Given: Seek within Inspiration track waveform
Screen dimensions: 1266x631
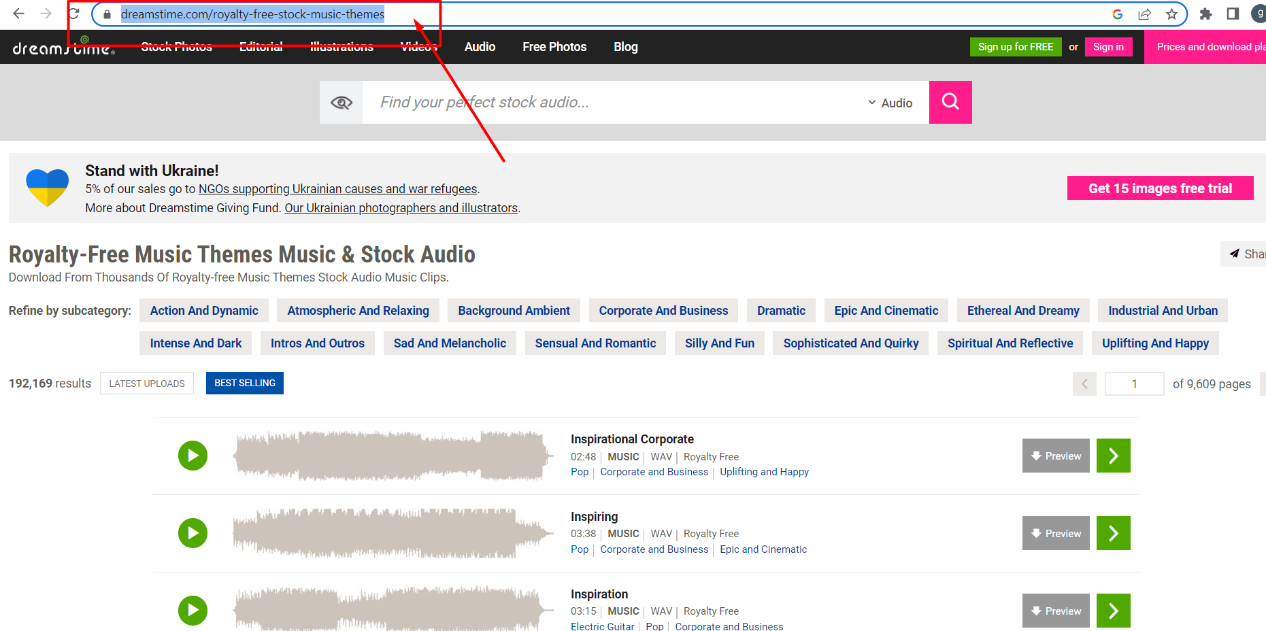Looking at the screenshot, I should 393,609.
